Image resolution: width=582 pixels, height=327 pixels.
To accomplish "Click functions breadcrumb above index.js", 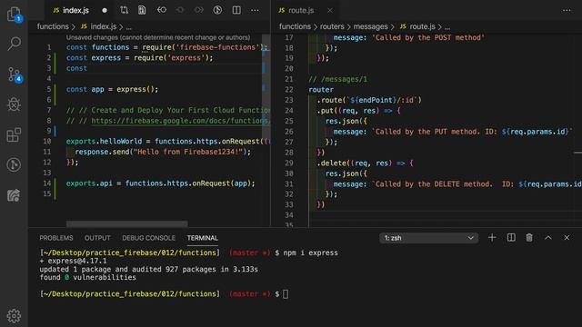I will 53,26.
